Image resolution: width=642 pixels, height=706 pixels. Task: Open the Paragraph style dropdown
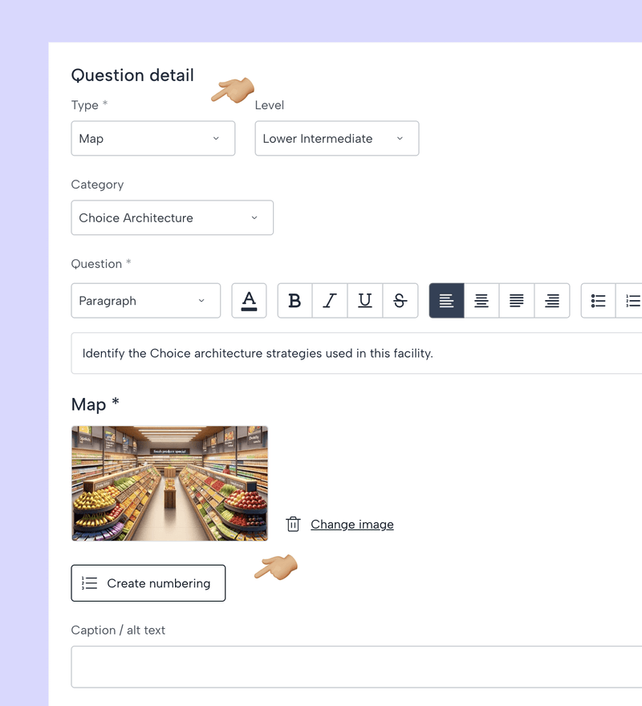pyautogui.click(x=145, y=301)
